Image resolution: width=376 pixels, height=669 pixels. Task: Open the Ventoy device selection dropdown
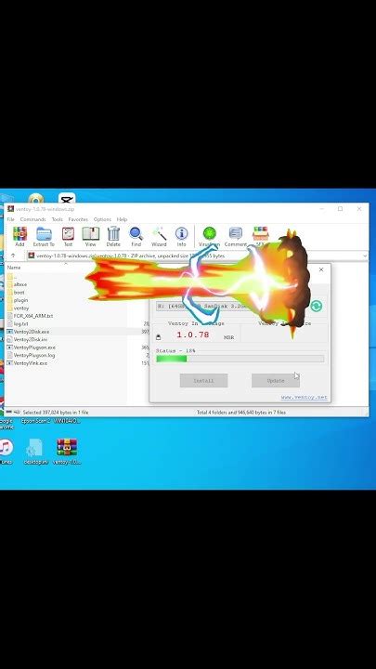pos(232,306)
